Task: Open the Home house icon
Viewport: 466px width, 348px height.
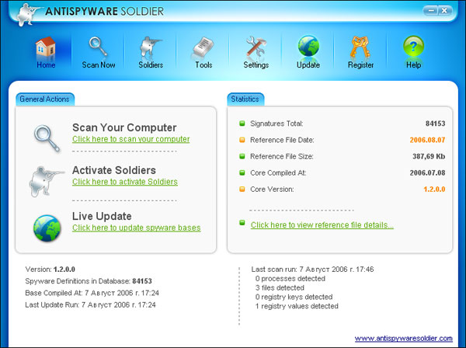Action: pyautogui.click(x=45, y=47)
